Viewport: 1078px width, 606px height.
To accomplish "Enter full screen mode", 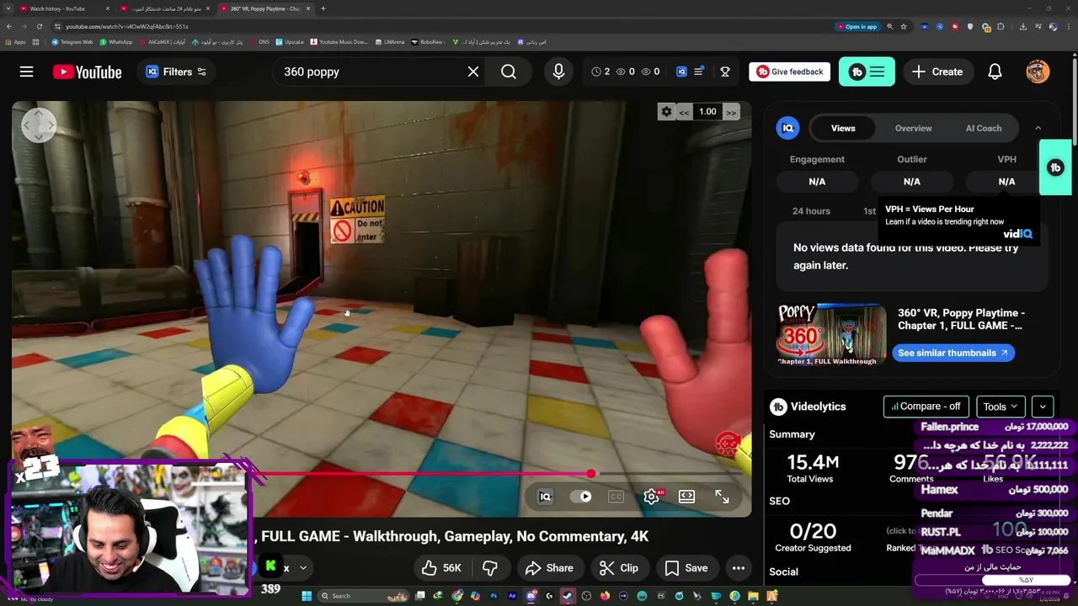I will pos(722,497).
